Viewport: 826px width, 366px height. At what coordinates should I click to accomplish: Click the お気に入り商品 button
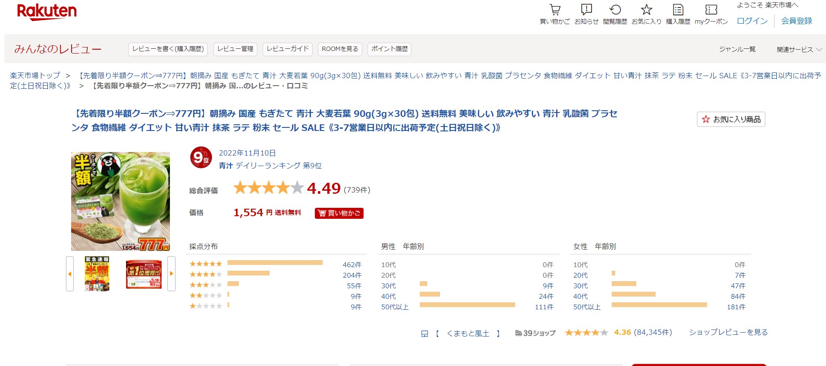point(731,119)
